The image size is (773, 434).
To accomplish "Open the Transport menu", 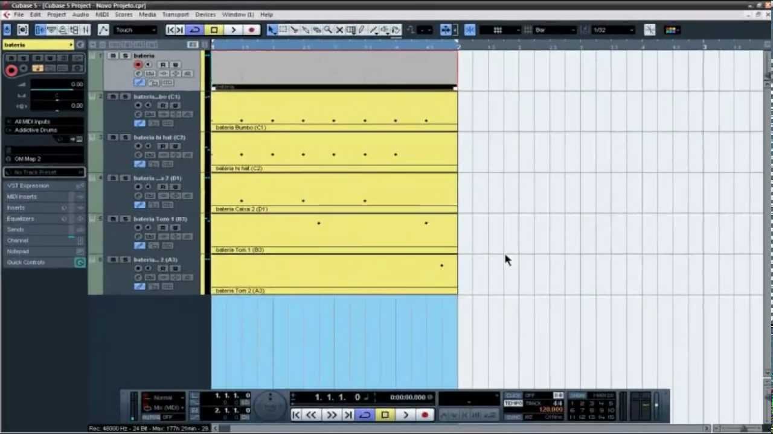I will click(175, 14).
